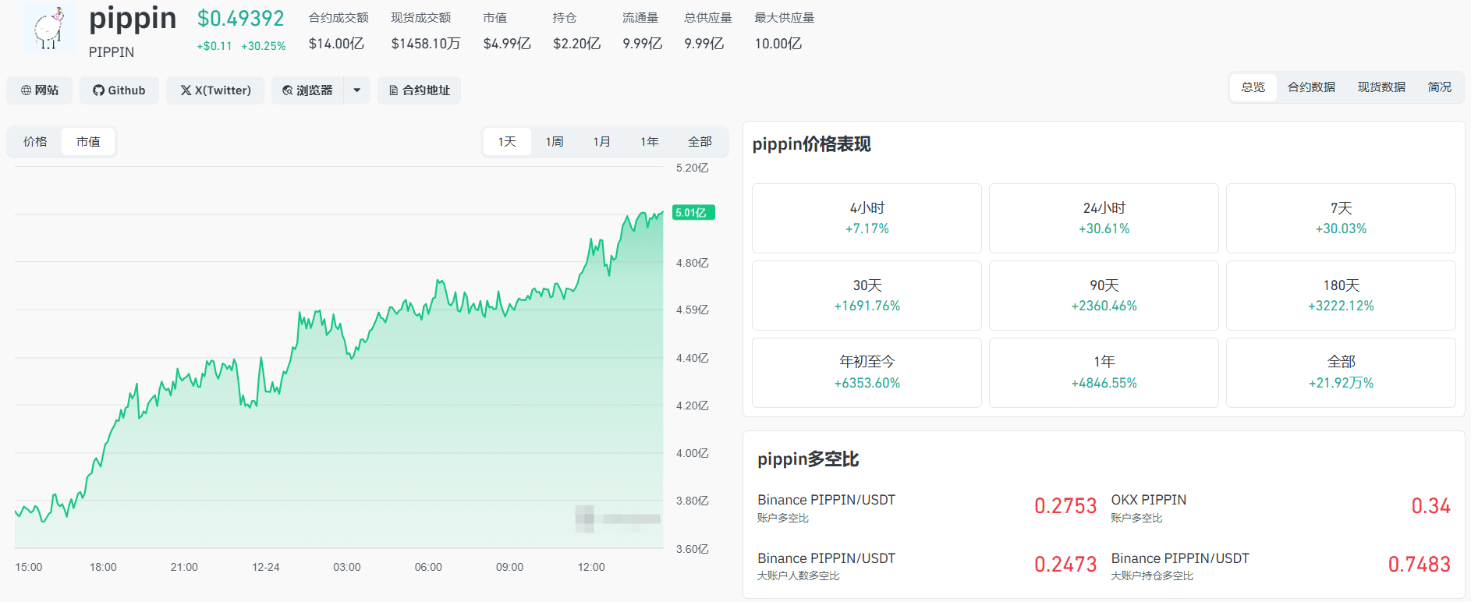Click the 最大供应量 10.00亿 stat
This screenshot has width=1471, height=602.
tap(784, 30)
